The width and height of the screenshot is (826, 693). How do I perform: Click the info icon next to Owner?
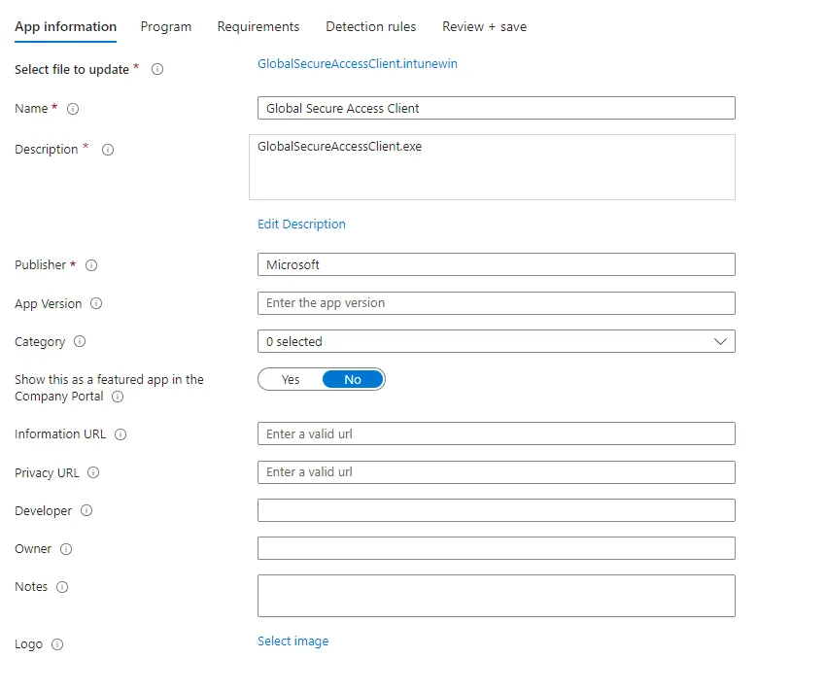coord(66,549)
